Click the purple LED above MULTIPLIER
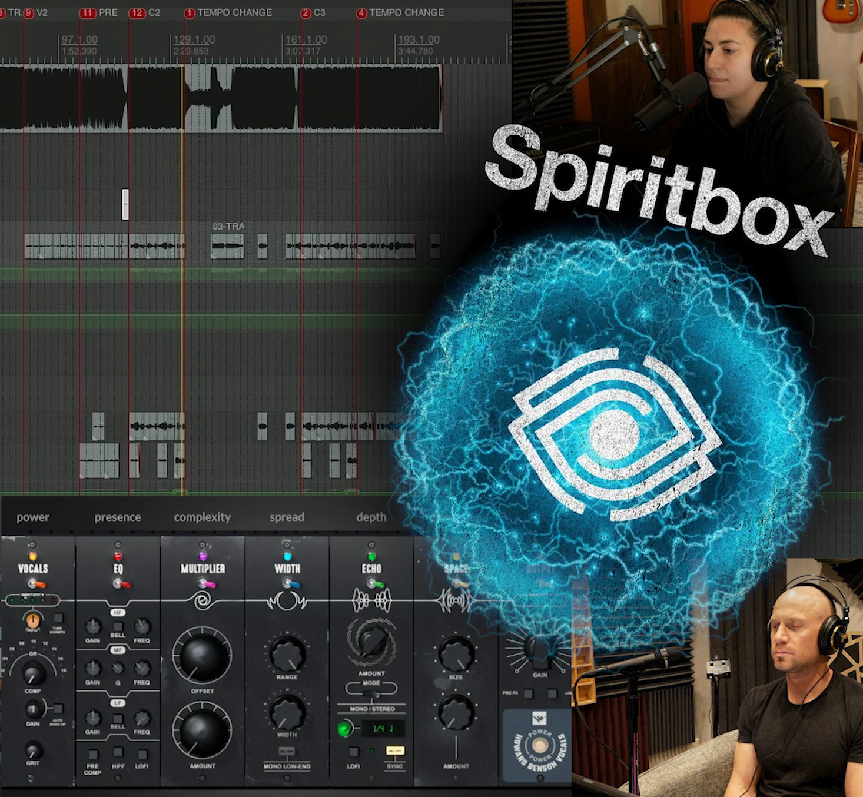The image size is (863, 797). pos(203,556)
